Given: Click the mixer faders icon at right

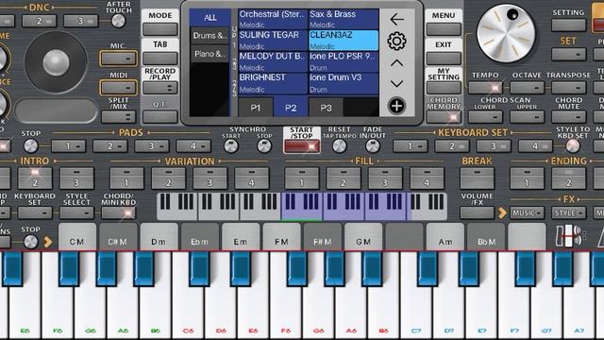Looking at the screenshot, I should tap(570, 235).
